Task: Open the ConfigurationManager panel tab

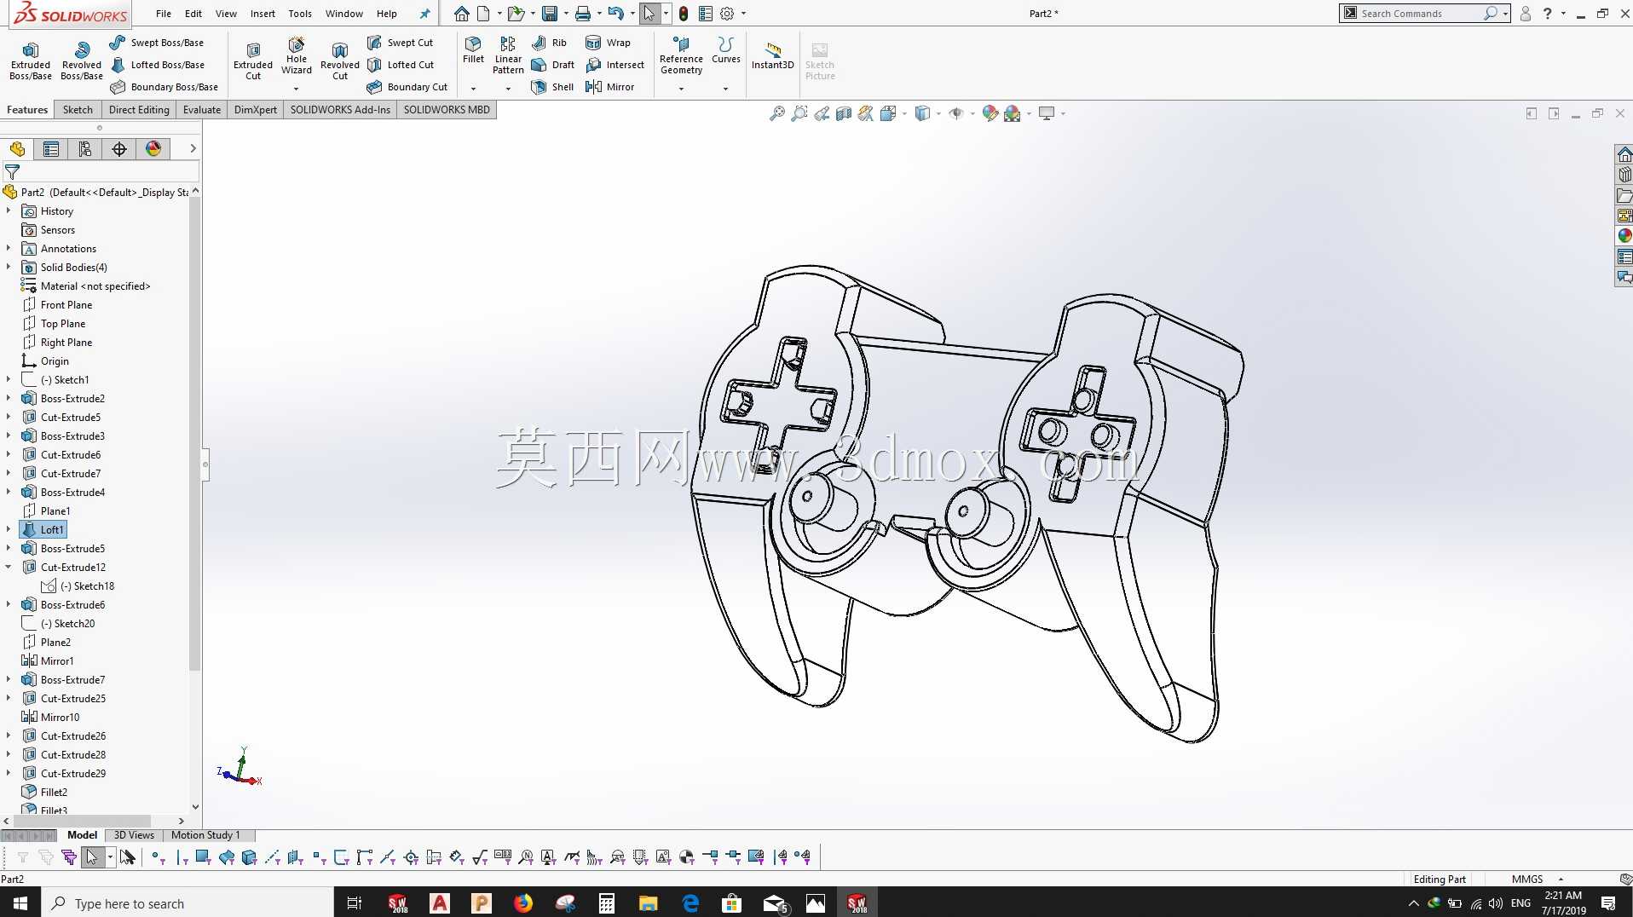Action: pyautogui.click(x=85, y=149)
